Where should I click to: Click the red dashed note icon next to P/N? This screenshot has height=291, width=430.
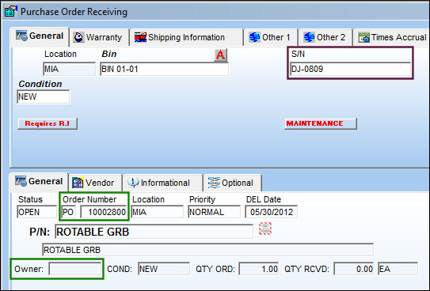tap(265, 229)
